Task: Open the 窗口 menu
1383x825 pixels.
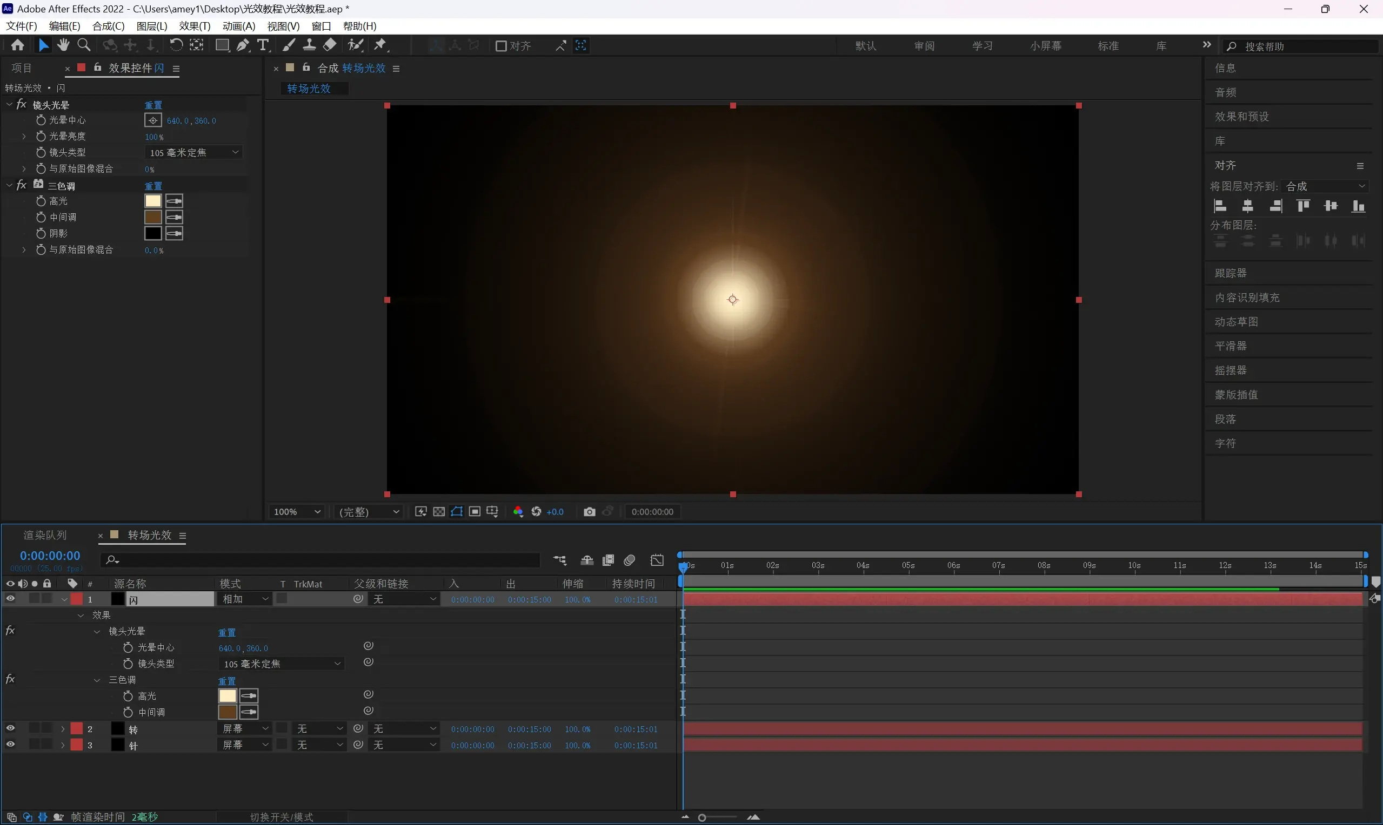Action: 321,26
